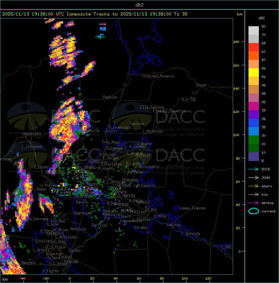
Task: Click the '50YD' legend label
Action: (x=266, y=169)
